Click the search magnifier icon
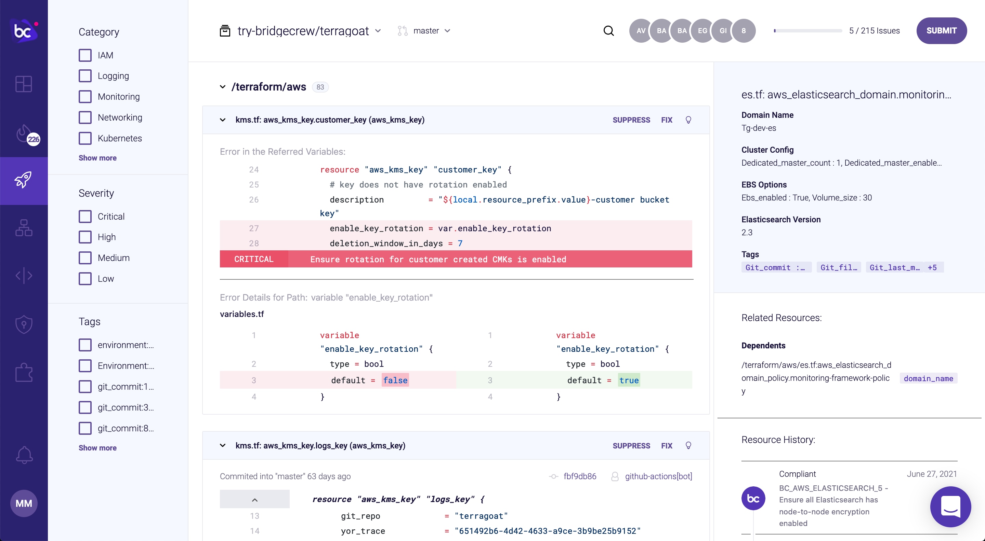 click(x=609, y=30)
